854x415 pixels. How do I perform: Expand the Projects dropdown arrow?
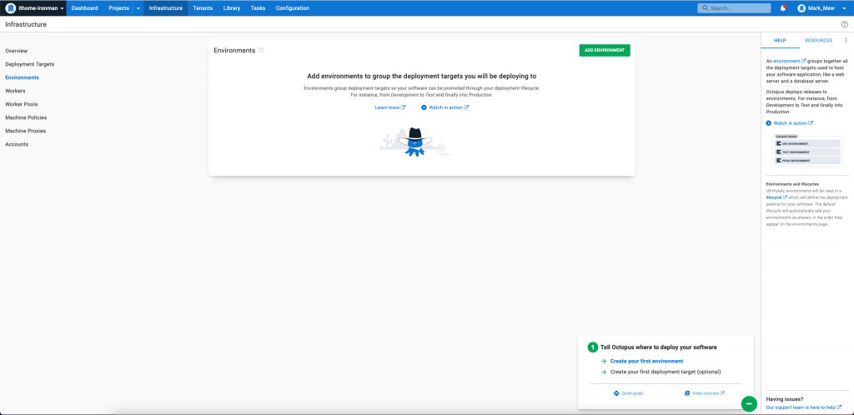(138, 8)
